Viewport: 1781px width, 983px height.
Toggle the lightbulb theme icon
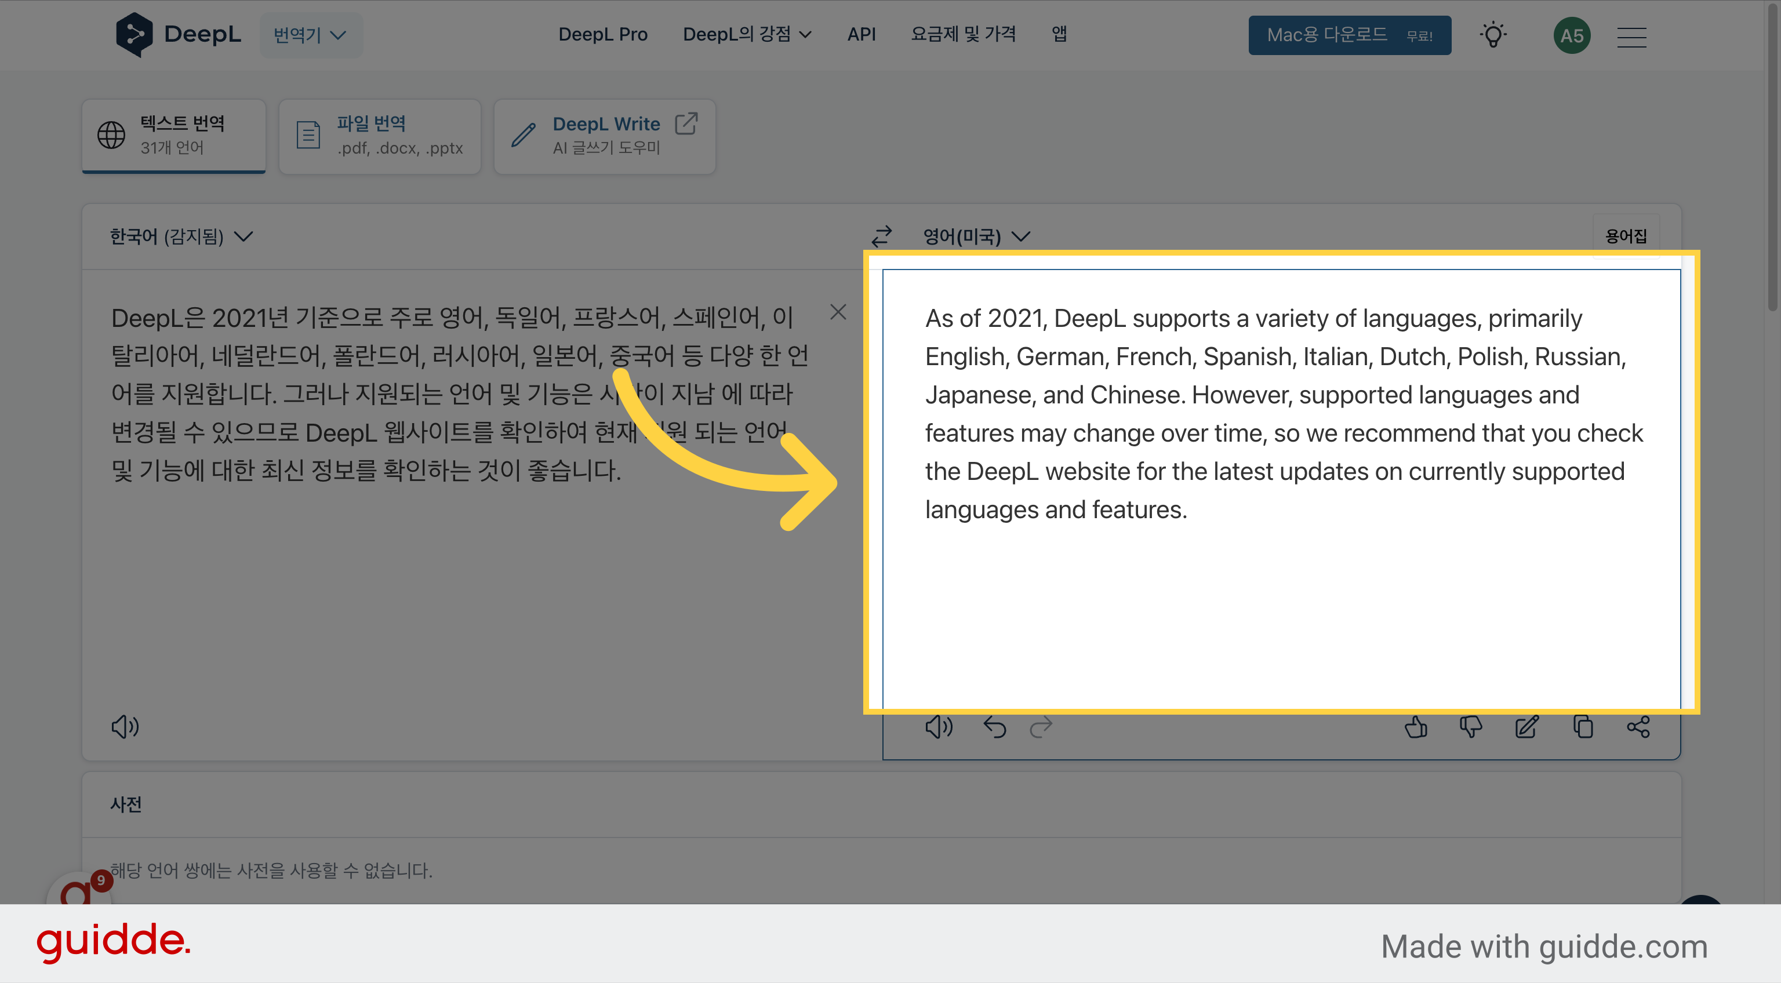tap(1493, 35)
